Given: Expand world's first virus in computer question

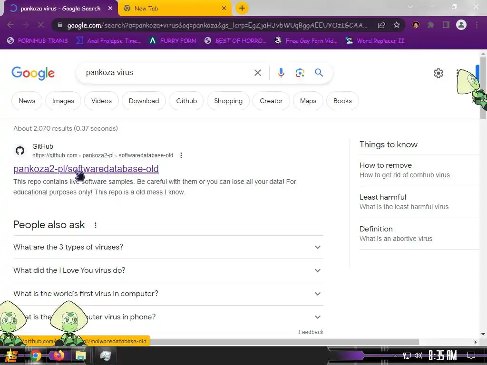Looking at the screenshot, I should pyautogui.click(x=168, y=294).
